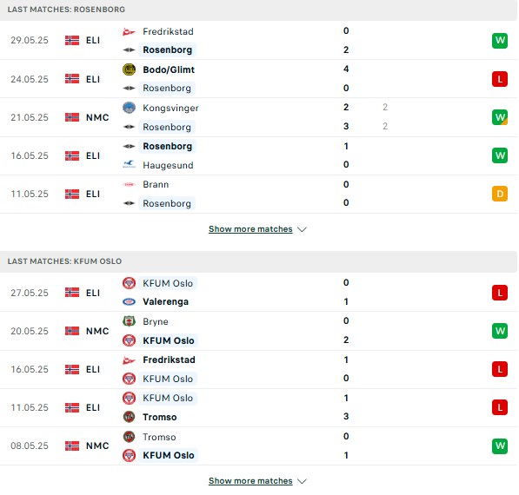Click chevron arrow next to Rosenborg's Show more matches

[302, 229]
